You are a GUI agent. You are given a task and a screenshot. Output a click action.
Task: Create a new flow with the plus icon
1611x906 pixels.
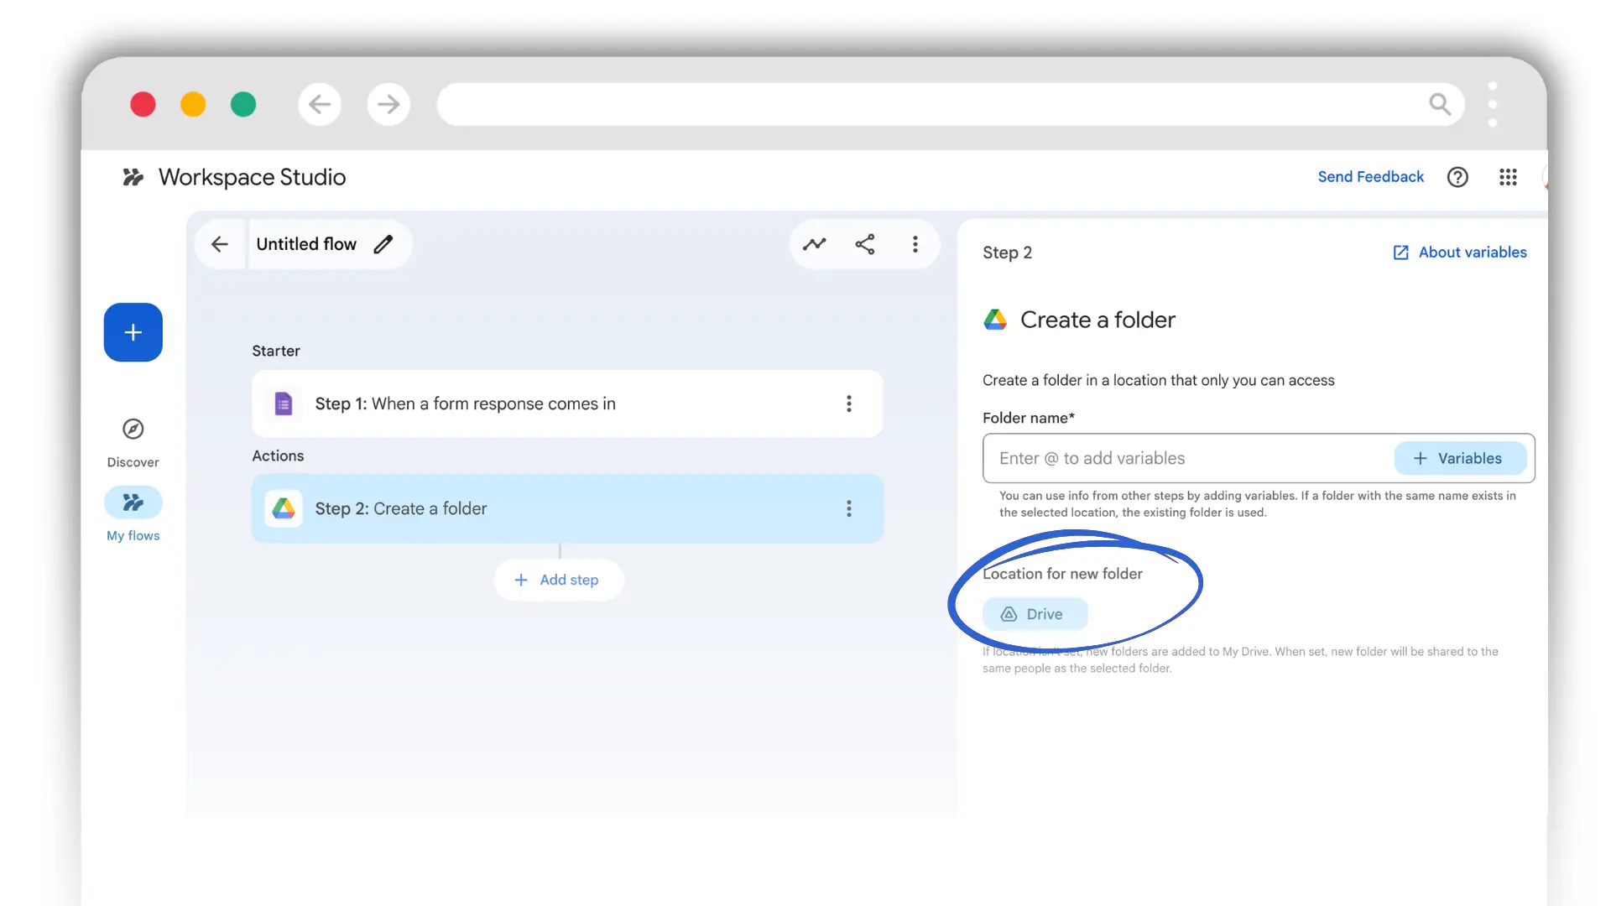coord(133,332)
